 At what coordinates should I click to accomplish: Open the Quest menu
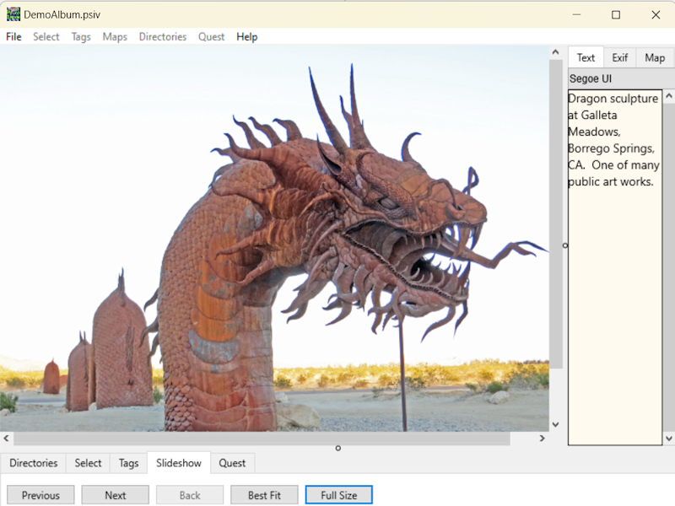pyautogui.click(x=211, y=36)
